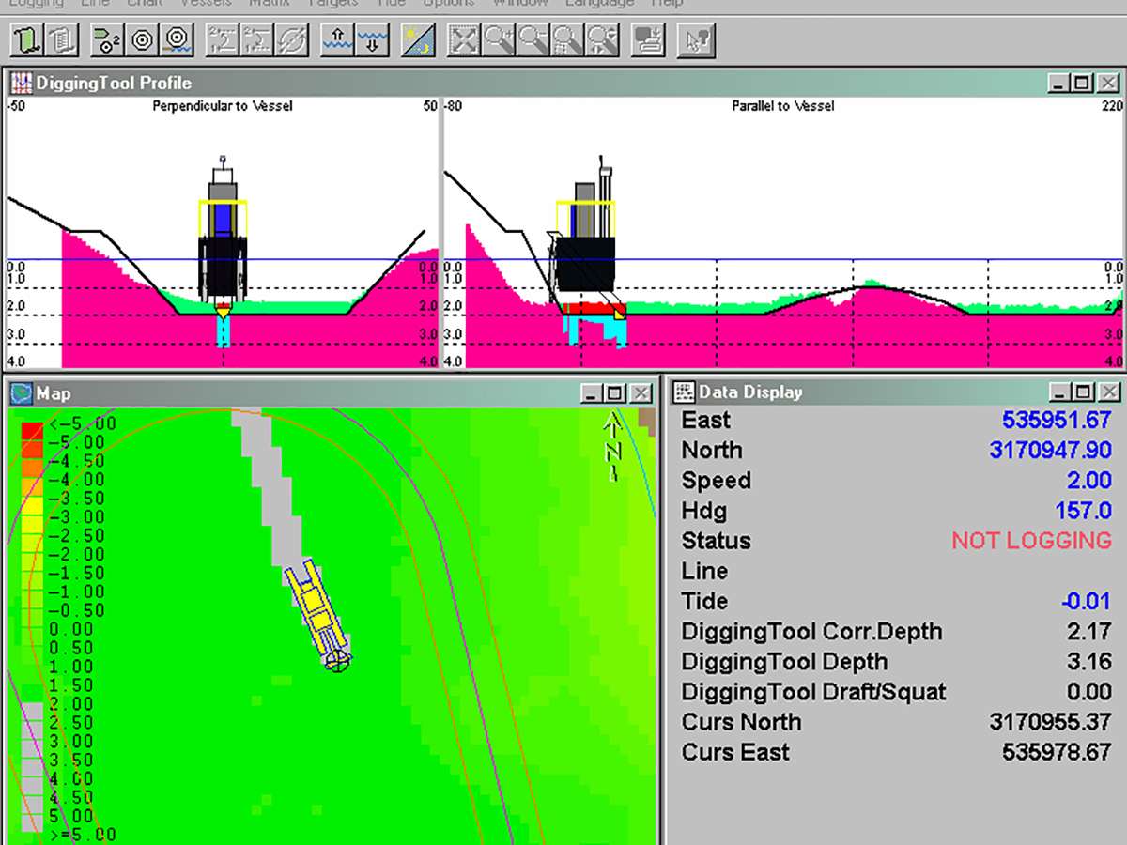Image resolution: width=1127 pixels, height=845 pixels.
Task: Click the yellow -3.50 legend color swatch
Action: click(31, 507)
